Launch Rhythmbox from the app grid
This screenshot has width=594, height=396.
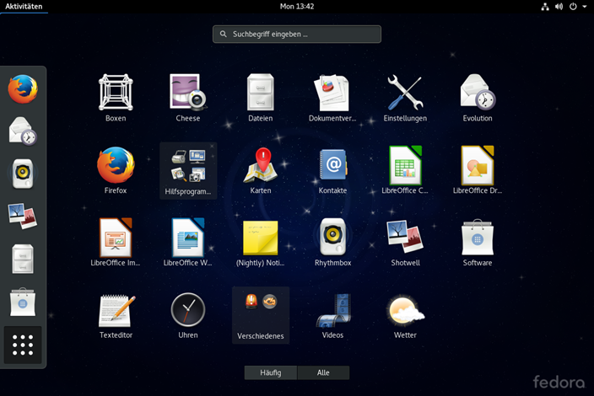coord(332,243)
